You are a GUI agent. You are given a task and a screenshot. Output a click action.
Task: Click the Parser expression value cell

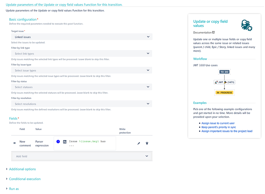(x=42, y=144)
